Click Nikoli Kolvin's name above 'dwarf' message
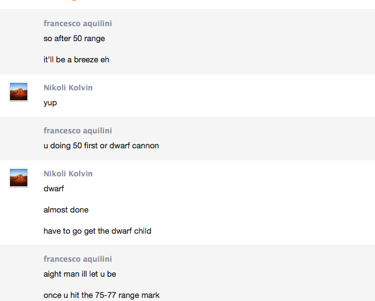375x301 pixels. [68, 174]
